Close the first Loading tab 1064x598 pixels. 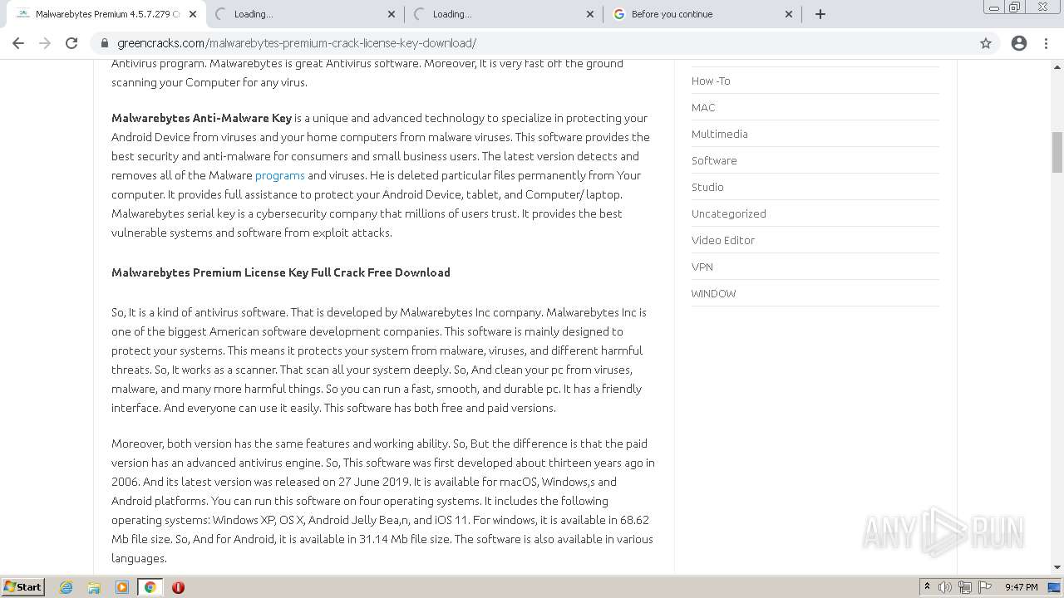(x=392, y=14)
